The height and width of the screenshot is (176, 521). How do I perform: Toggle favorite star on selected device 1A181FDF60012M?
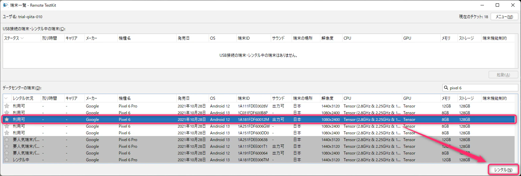coord(7,120)
